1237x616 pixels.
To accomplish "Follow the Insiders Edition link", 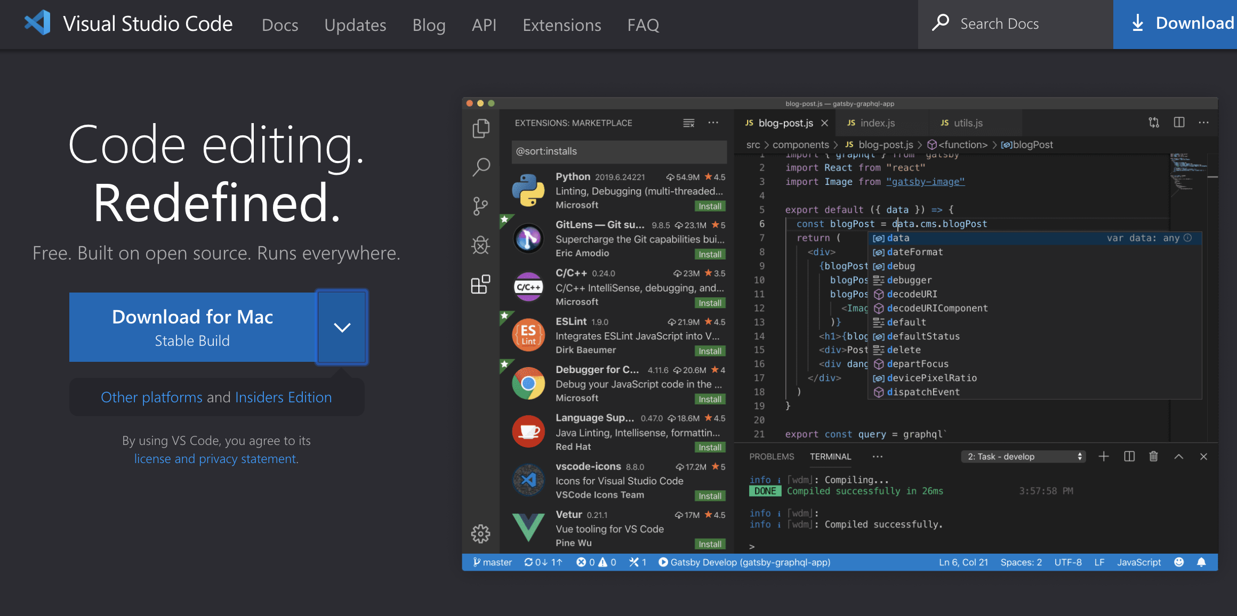I will coord(283,397).
